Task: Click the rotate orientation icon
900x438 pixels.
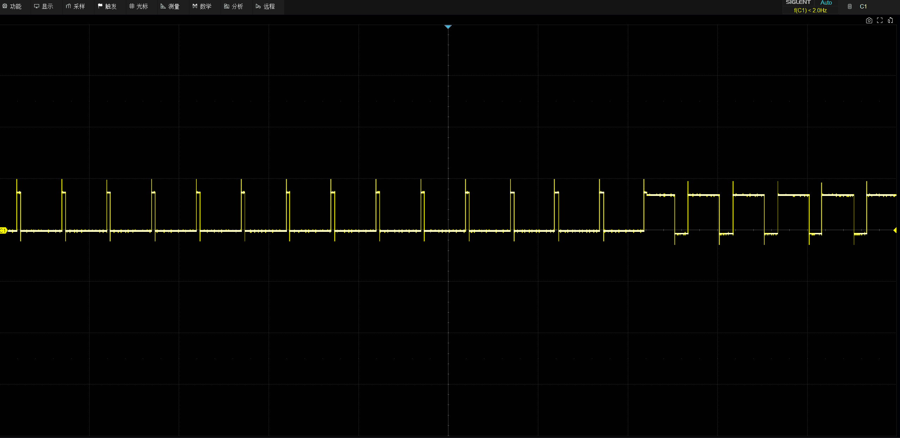Action: (890, 20)
